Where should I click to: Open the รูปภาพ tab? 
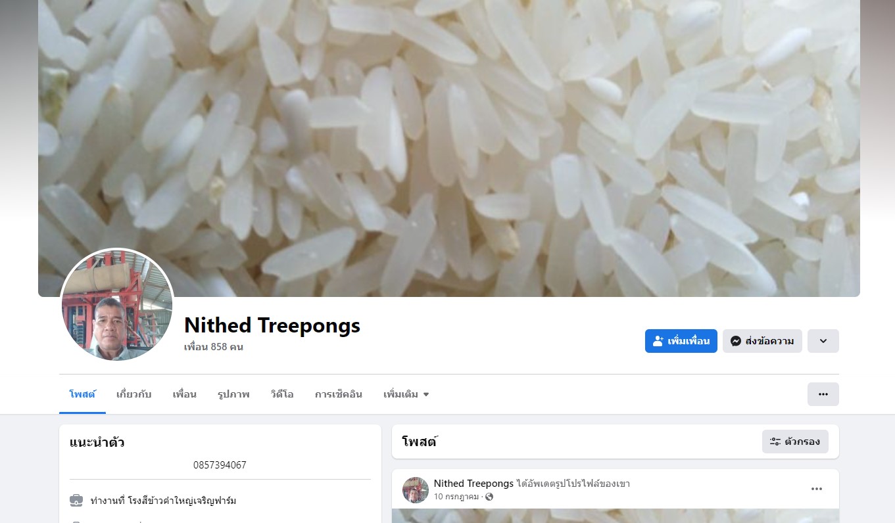(x=233, y=394)
